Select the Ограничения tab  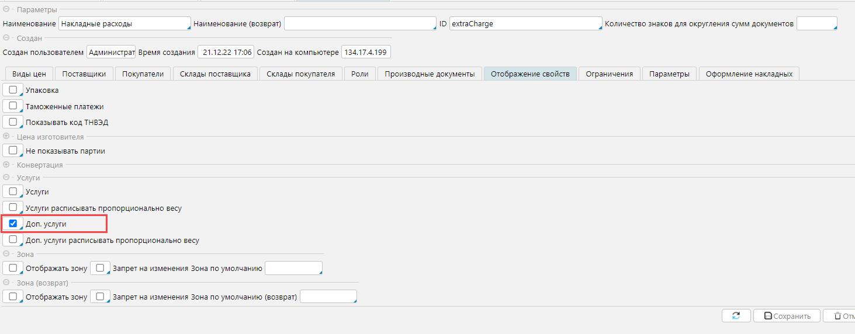[x=609, y=74]
